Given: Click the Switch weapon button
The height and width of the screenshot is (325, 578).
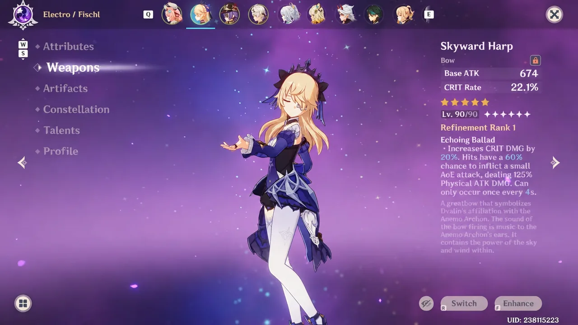Looking at the screenshot, I should click(464, 303).
